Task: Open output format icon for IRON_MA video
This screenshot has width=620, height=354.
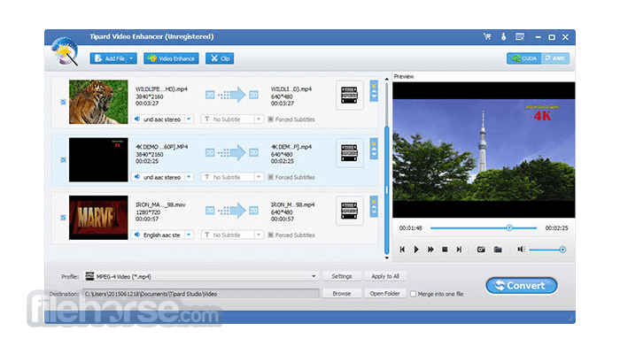Action: (349, 211)
